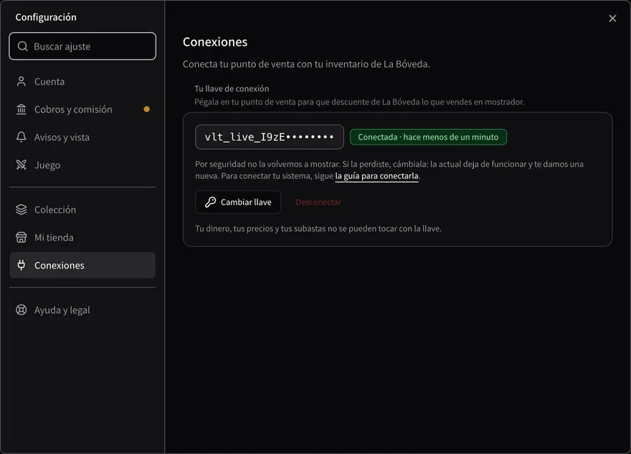Click the Configuración title text
This screenshot has height=454, width=631.
click(x=46, y=17)
